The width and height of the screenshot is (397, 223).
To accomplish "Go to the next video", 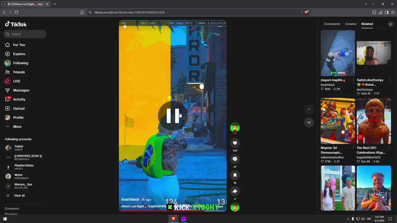I will 309,122.
